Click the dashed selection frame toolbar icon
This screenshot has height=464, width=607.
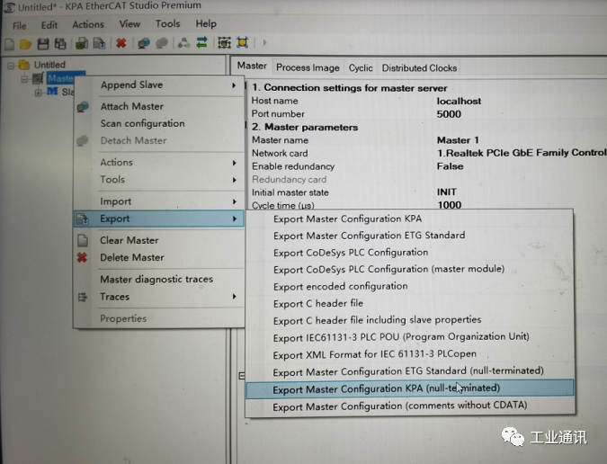(x=224, y=42)
